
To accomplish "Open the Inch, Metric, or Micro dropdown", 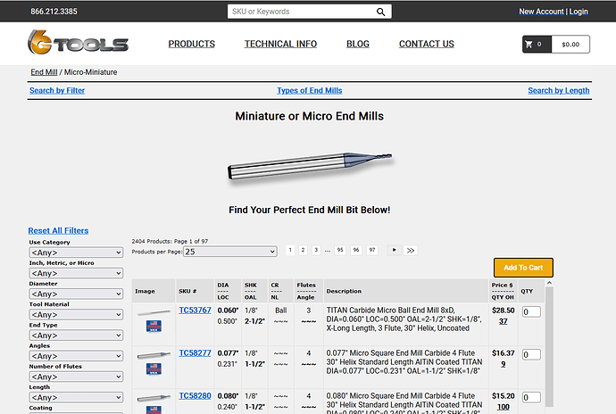I will point(76,273).
